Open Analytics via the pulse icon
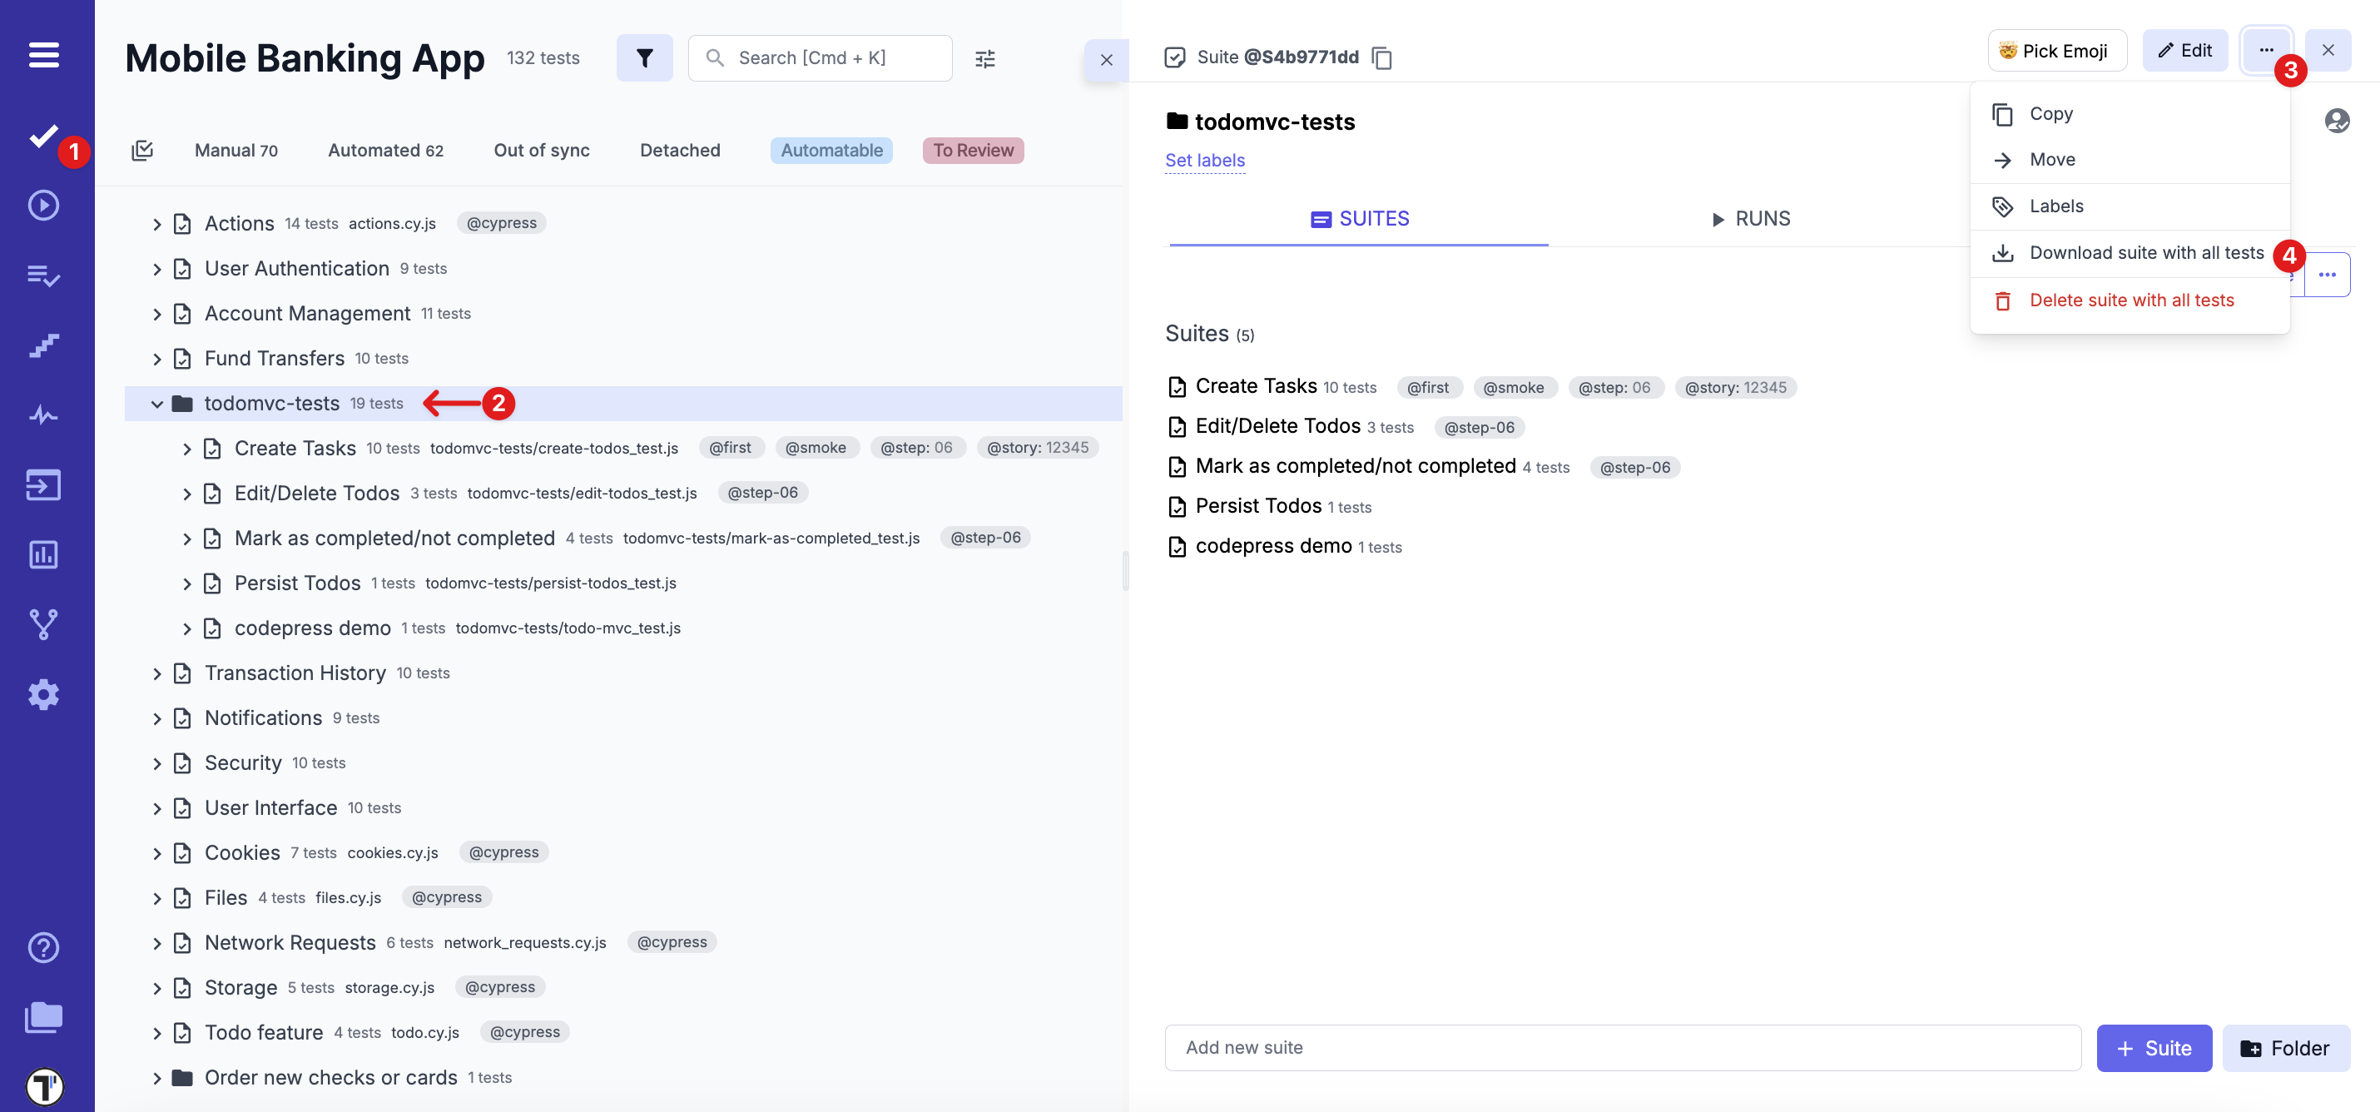The width and height of the screenshot is (2380, 1112). point(42,415)
